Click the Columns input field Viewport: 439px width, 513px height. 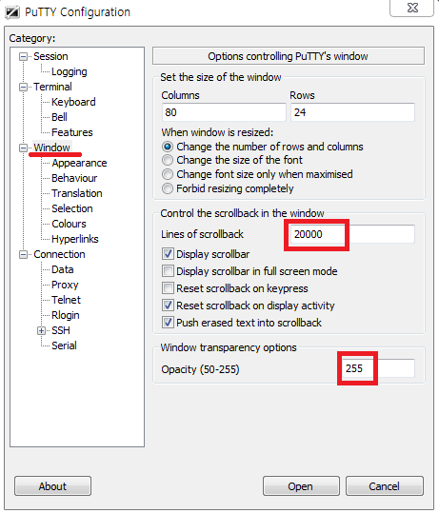tap(224, 112)
